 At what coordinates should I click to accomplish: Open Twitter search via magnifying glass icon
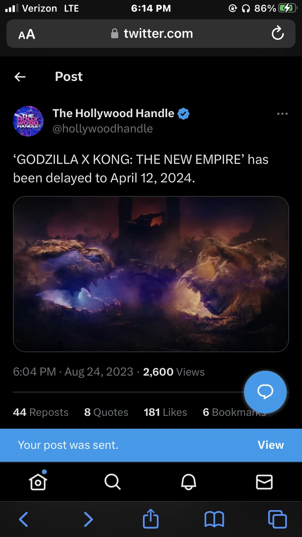click(x=112, y=482)
